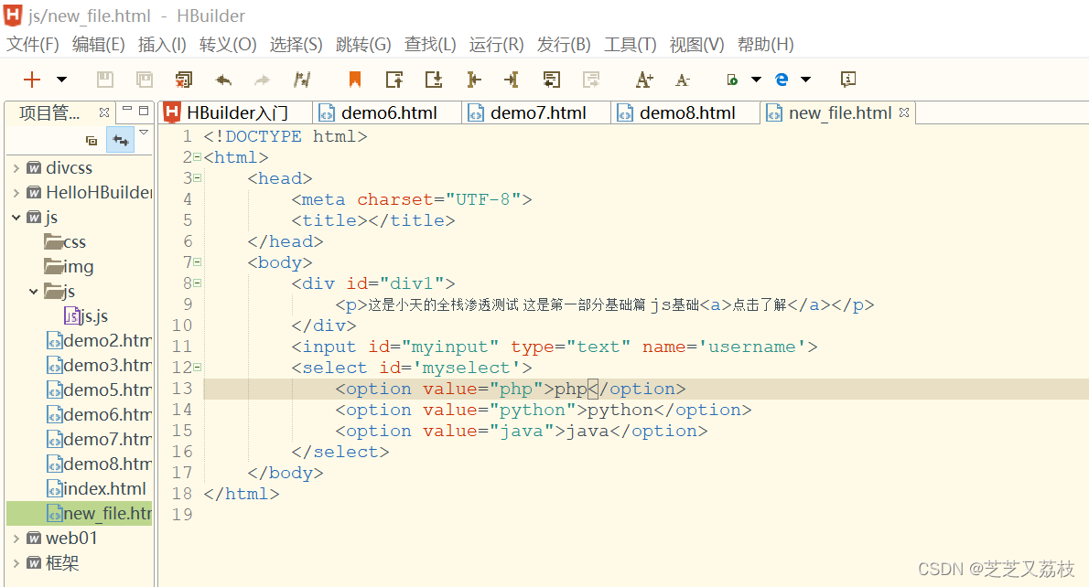Collapse the nested js folder
The image size is (1089, 587).
point(33,292)
